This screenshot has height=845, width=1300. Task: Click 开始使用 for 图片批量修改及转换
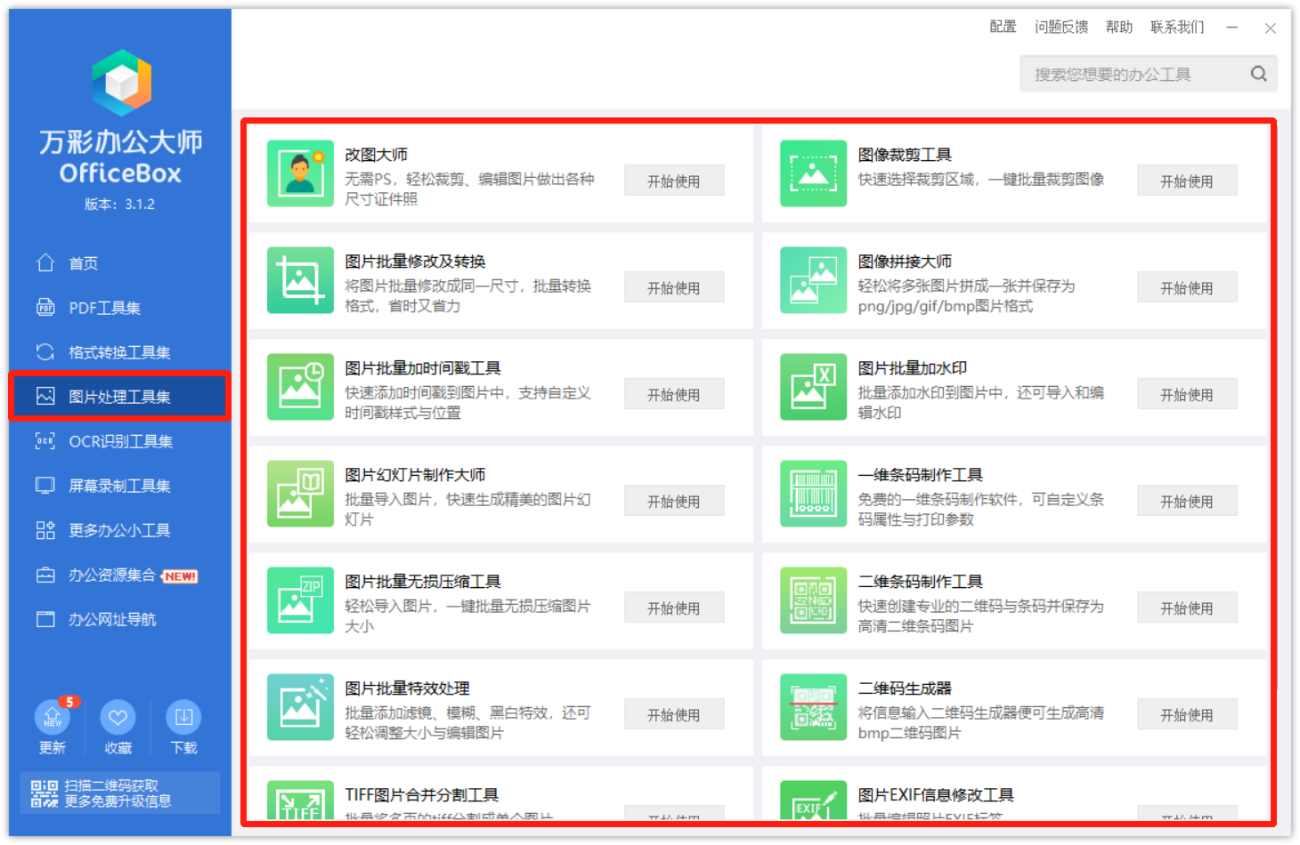674,287
